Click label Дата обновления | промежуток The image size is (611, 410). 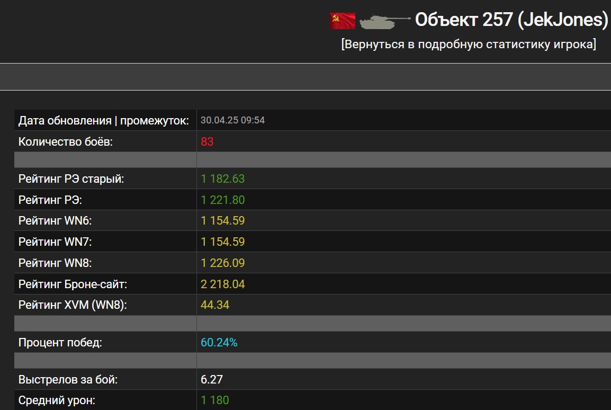point(104,120)
